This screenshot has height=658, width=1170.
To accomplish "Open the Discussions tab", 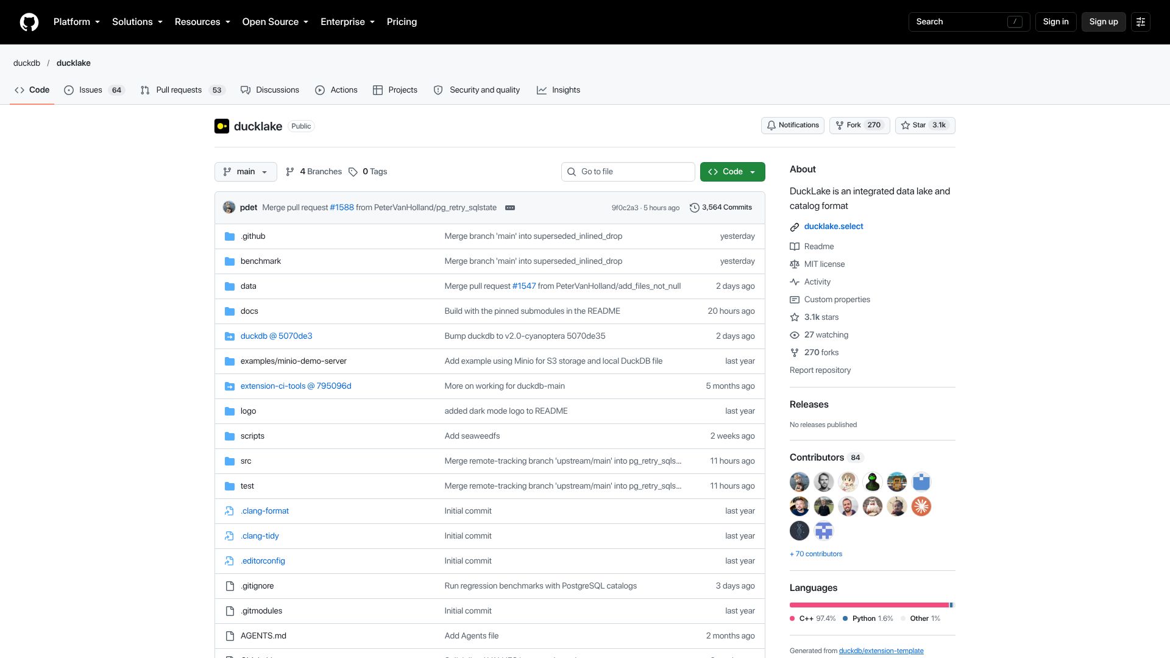I will [x=270, y=90].
